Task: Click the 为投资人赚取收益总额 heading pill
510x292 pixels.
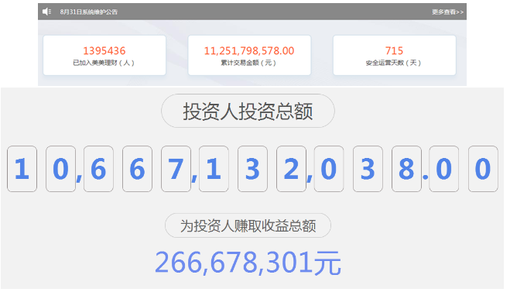Action: click(248, 225)
